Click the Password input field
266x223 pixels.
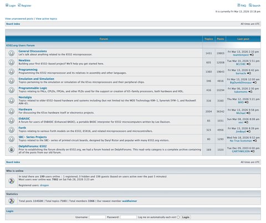(128, 217)
